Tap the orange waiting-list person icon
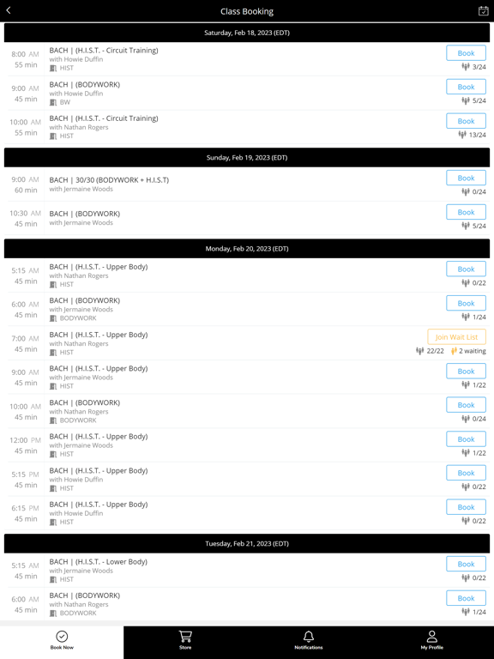 pyautogui.click(x=454, y=351)
